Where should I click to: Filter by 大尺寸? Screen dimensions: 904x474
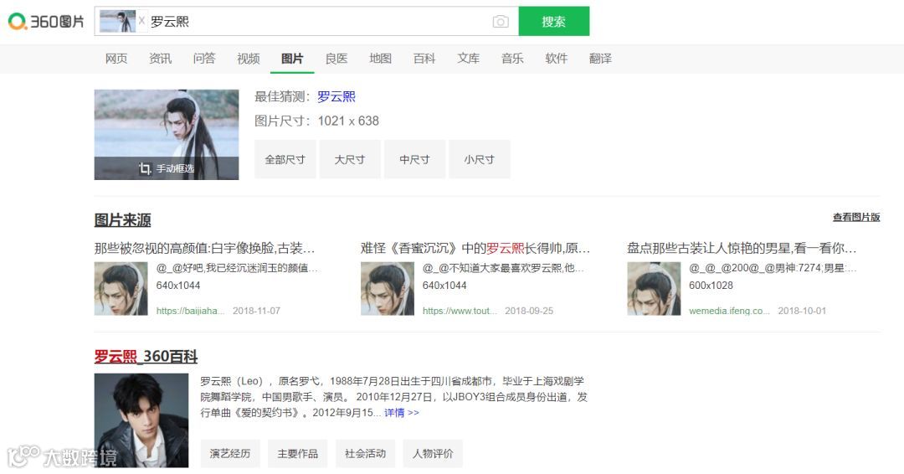tap(350, 159)
